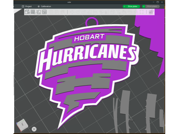Click the Arrange all objects icon
Viewport: 179px width, 134px height.
[44, 12]
